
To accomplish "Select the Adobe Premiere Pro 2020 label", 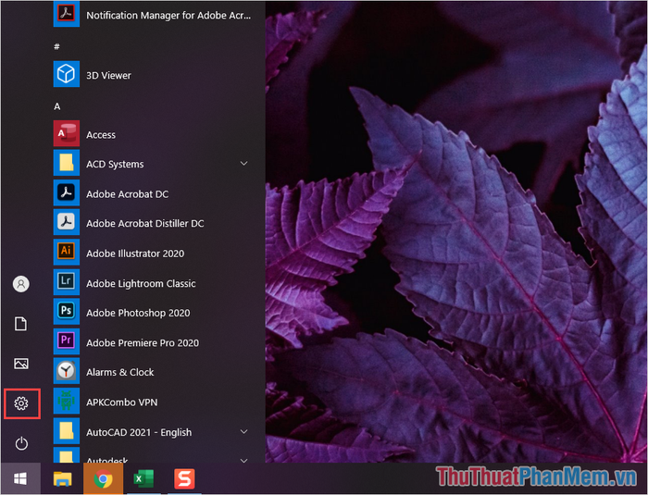I will click(x=143, y=342).
